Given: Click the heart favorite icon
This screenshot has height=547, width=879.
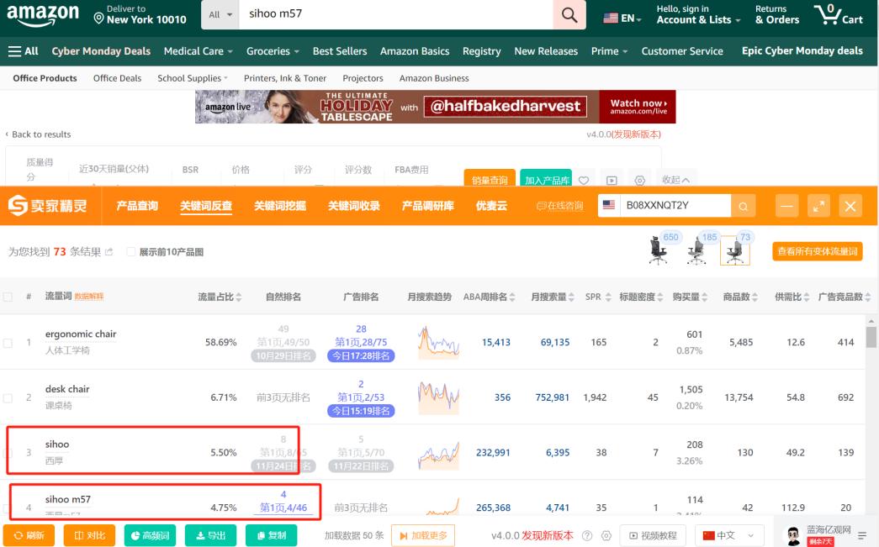Looking at the screenshot, I should (584, 181).
